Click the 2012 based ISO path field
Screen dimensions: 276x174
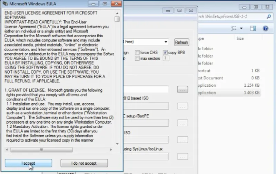point(146,106)
